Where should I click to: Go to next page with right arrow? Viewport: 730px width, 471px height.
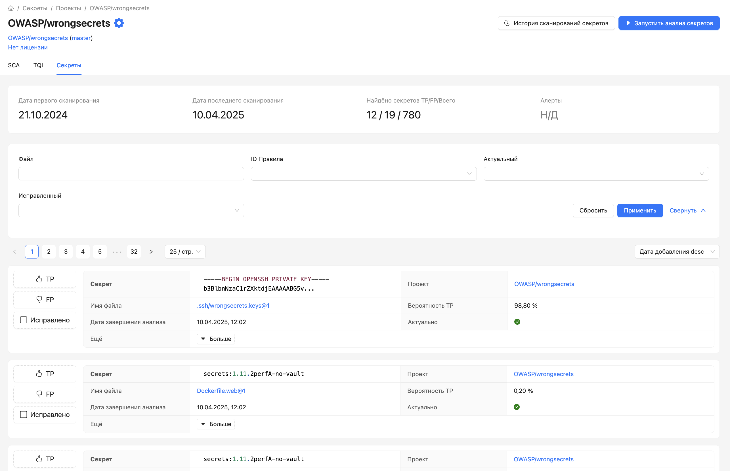151,252
